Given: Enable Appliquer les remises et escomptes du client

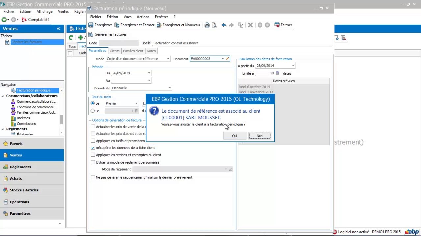Looking at the screenshot, I should pyautogui.click(x=93, y=155).
